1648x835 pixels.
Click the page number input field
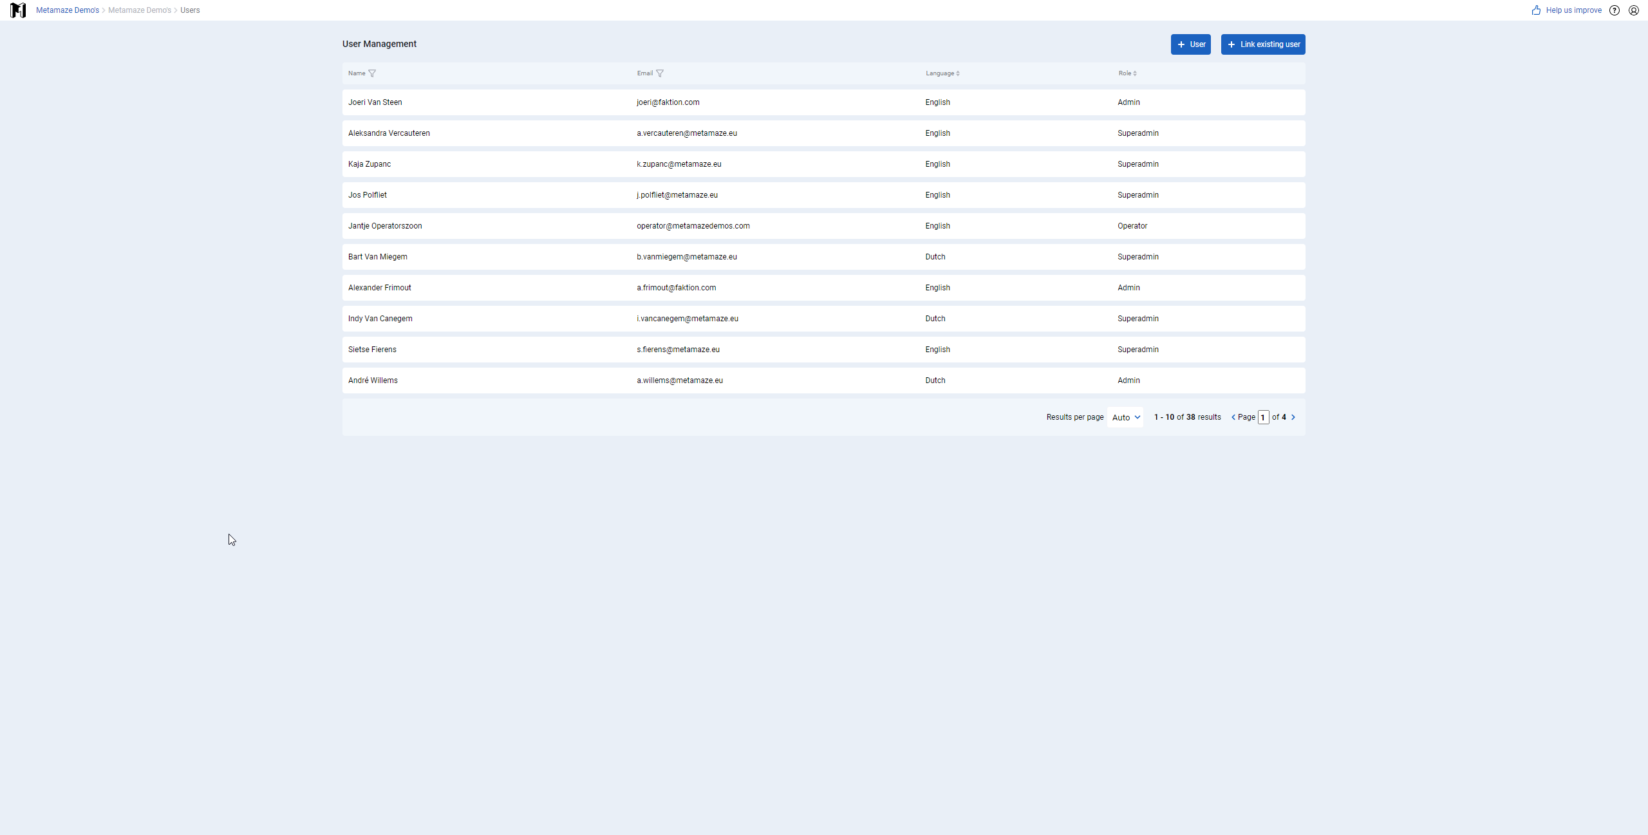1264,417
